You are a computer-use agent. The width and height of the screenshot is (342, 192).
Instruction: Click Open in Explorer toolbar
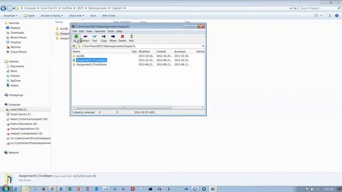coord(29,15)
